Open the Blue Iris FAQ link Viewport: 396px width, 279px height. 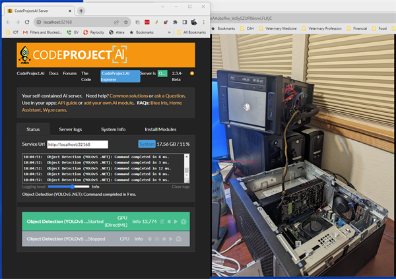tap(158, 103)
